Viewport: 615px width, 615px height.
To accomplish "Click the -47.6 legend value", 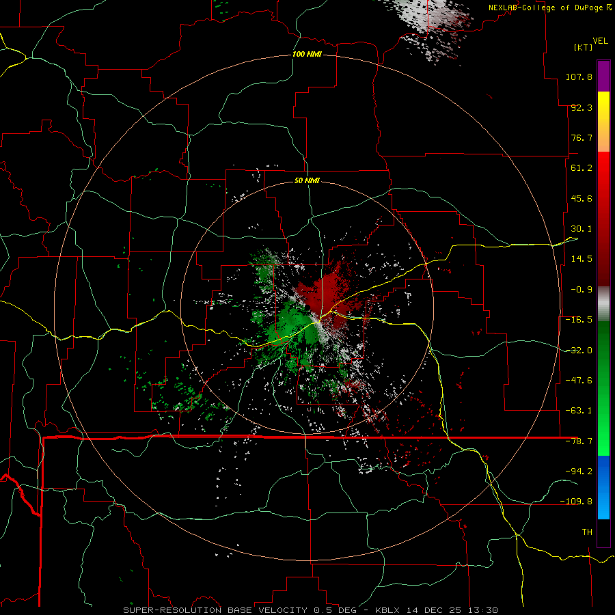I will pos(579,381).
